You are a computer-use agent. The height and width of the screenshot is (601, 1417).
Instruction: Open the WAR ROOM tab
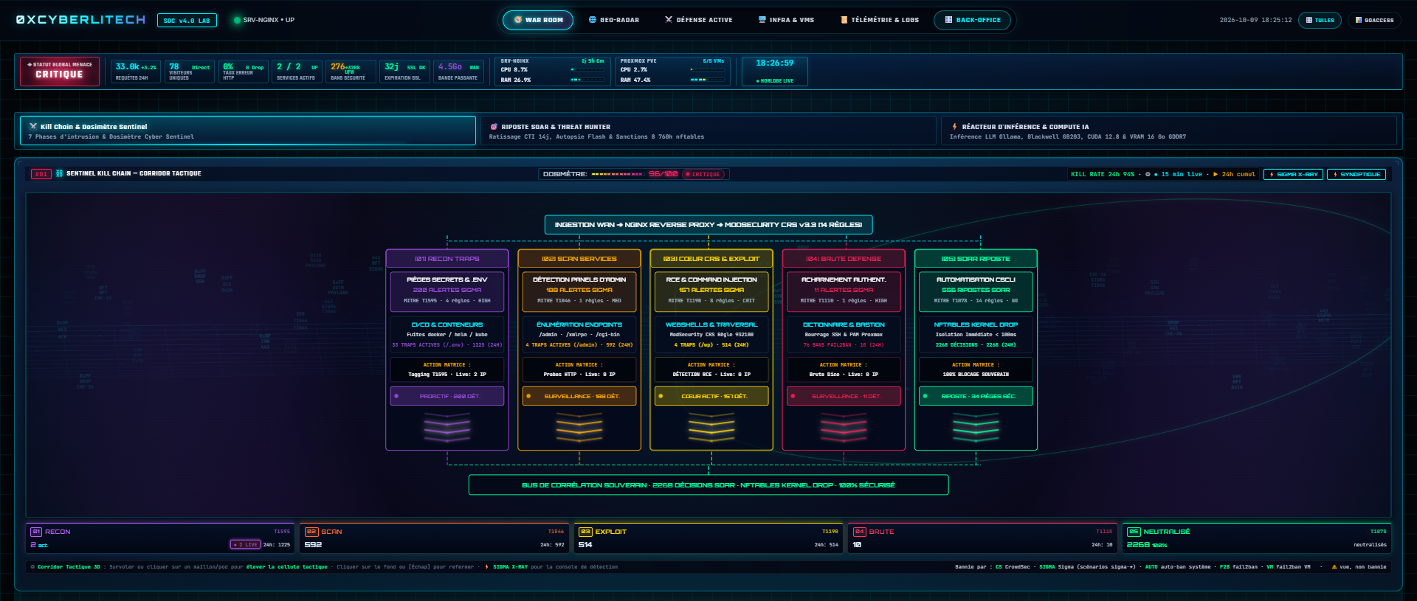[538, 20]
